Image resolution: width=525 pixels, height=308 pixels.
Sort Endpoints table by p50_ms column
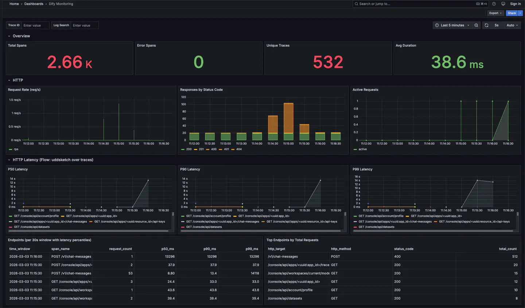click(168, 249)
